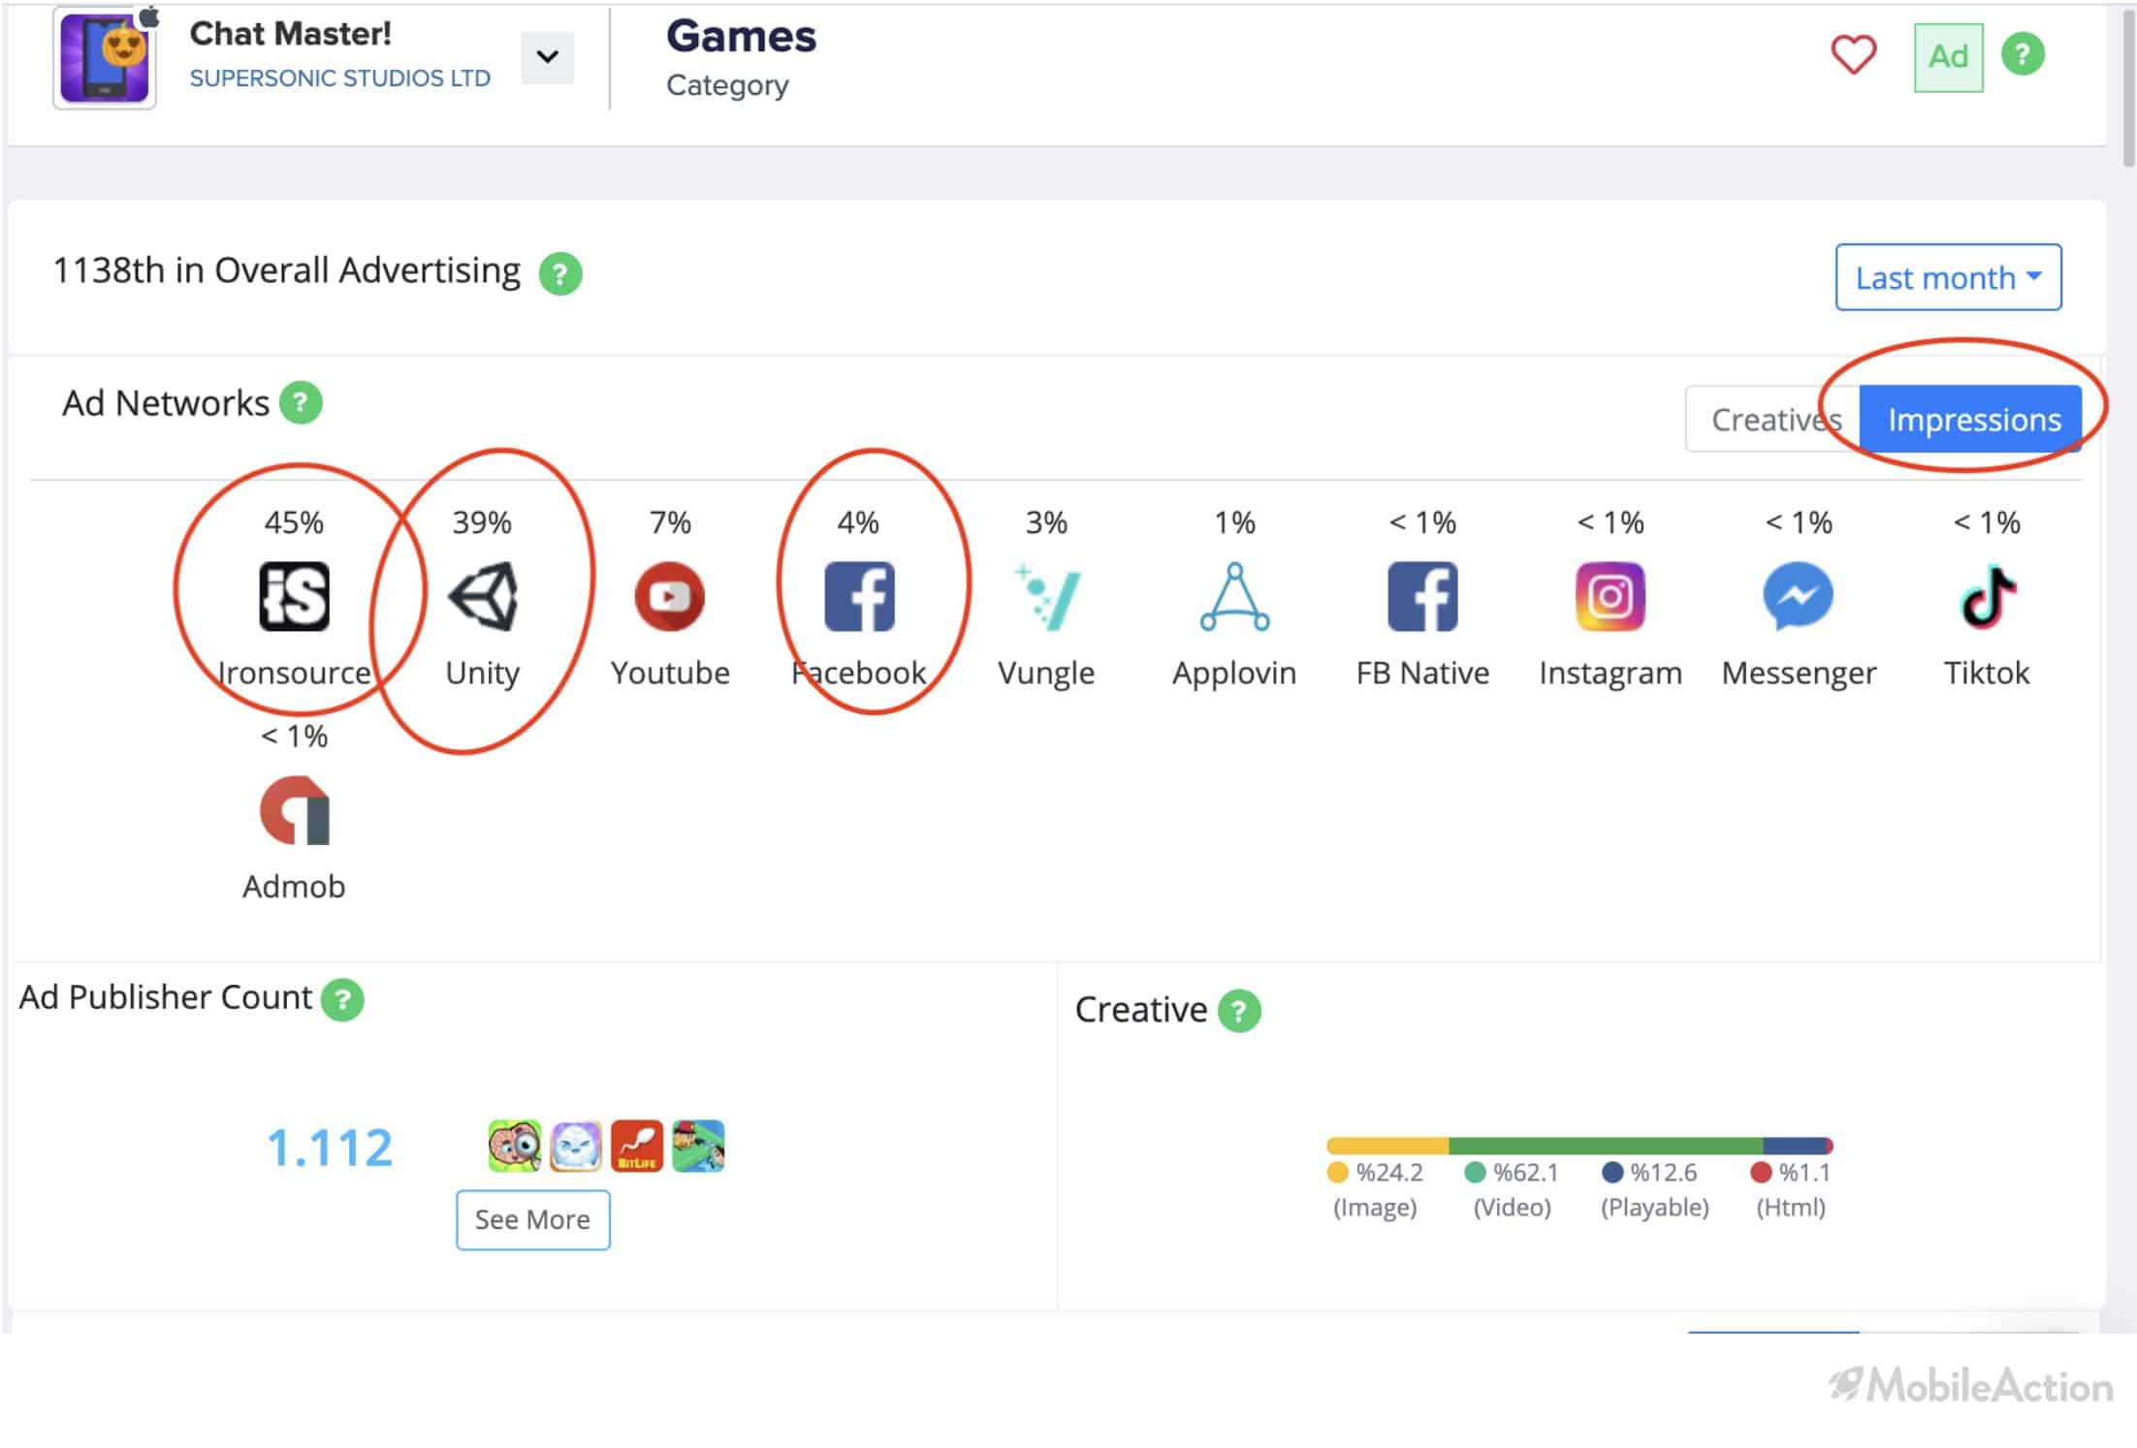This screenshot has width=2137, height=1448.
Task: Click the %62.1 (Video) legend entry
Action: pyautogui.click(x=1512, y=1189)
